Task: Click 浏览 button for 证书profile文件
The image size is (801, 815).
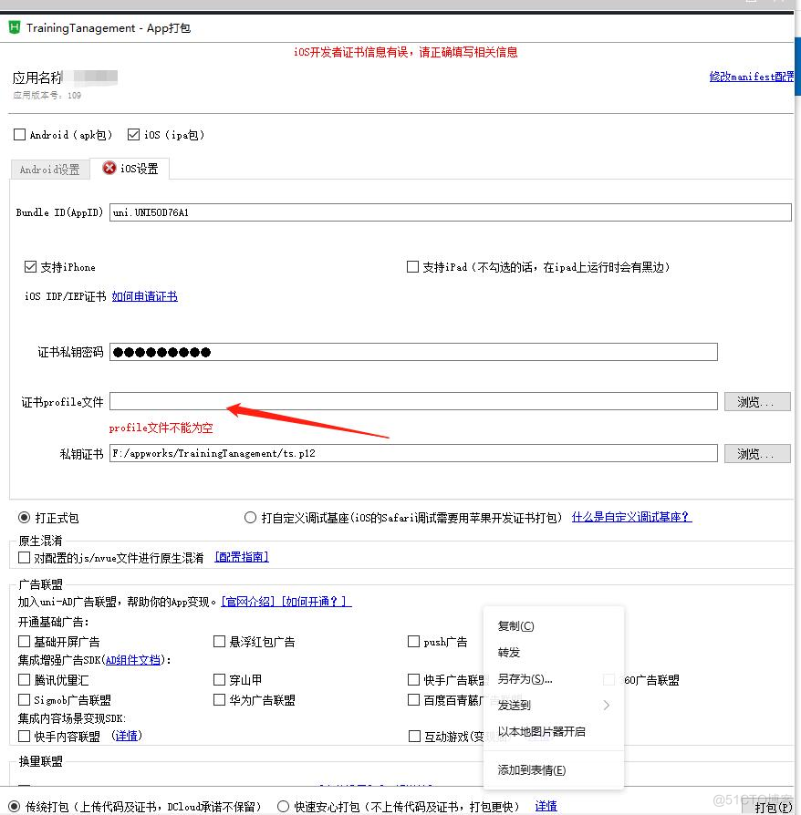Action: point(757,402)
